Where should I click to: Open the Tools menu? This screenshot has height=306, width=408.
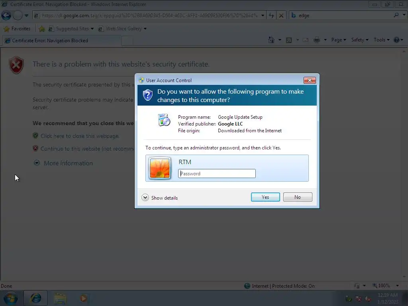381,40
